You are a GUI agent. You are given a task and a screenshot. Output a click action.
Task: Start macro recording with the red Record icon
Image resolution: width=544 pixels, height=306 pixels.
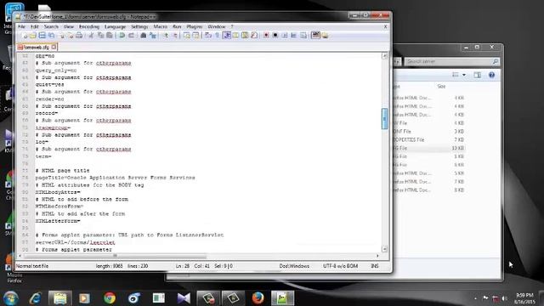[266, 36]
